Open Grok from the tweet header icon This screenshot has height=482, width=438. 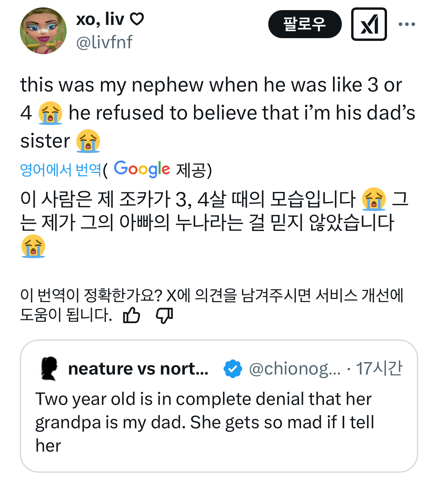(369, 24)
